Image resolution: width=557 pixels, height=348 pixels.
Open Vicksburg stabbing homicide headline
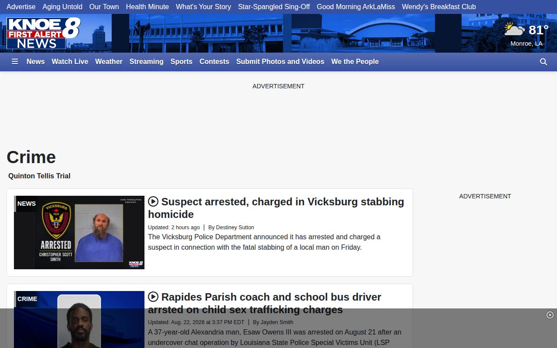click(x=276, y=208)
